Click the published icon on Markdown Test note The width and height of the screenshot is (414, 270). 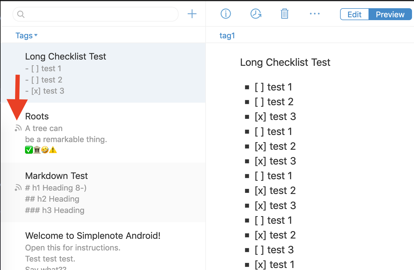(18, 188)
